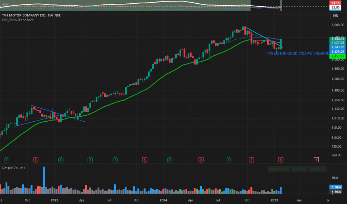Select the CM_EMA TrendBars indicator label
The height and width of the screenshot is (204, 347).
[18, 20]
